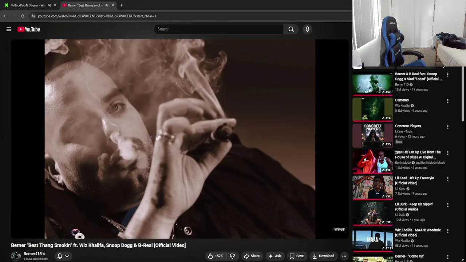Open the Ask button

275,256
